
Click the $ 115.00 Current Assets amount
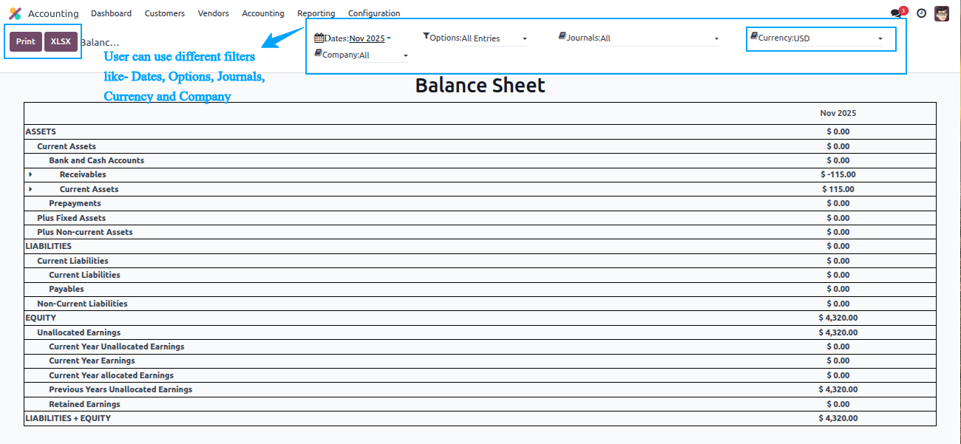coord(838,189)
